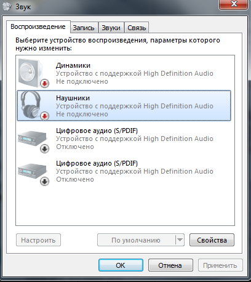This screenshot has height=282, width=251.
Task: Select the Воспроизведение tab
Action: 38,26
